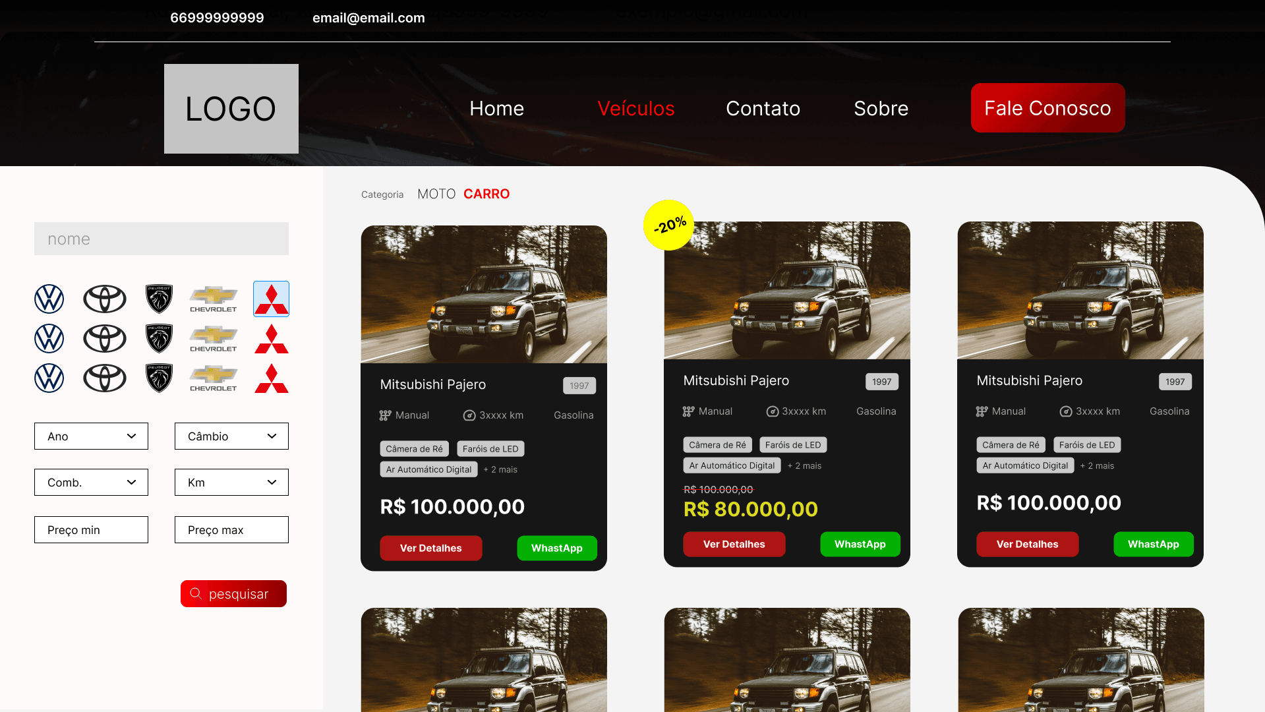
Task: Select the top-row Chevrolet brand logo
Action: (214, 299)
